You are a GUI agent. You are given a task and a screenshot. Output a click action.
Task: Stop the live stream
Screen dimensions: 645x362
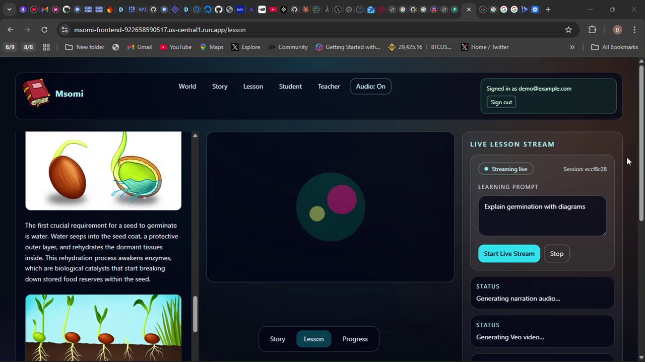(557, 254)
